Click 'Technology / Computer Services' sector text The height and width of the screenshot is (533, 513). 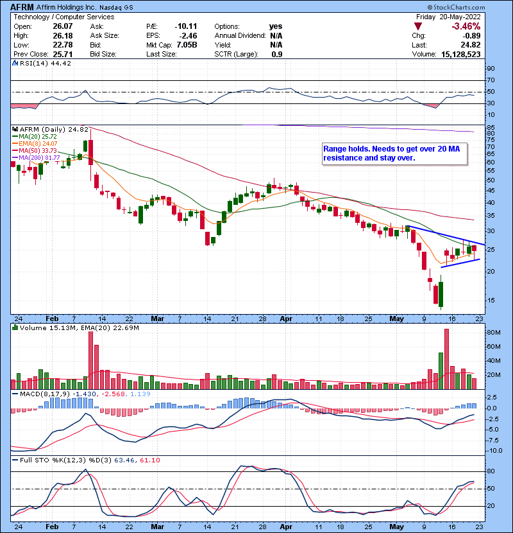point(64,17)
